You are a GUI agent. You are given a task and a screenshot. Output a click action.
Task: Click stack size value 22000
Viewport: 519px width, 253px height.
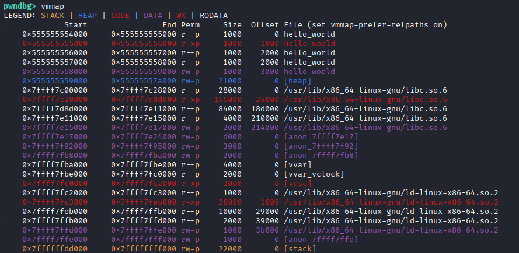point(230,248)
